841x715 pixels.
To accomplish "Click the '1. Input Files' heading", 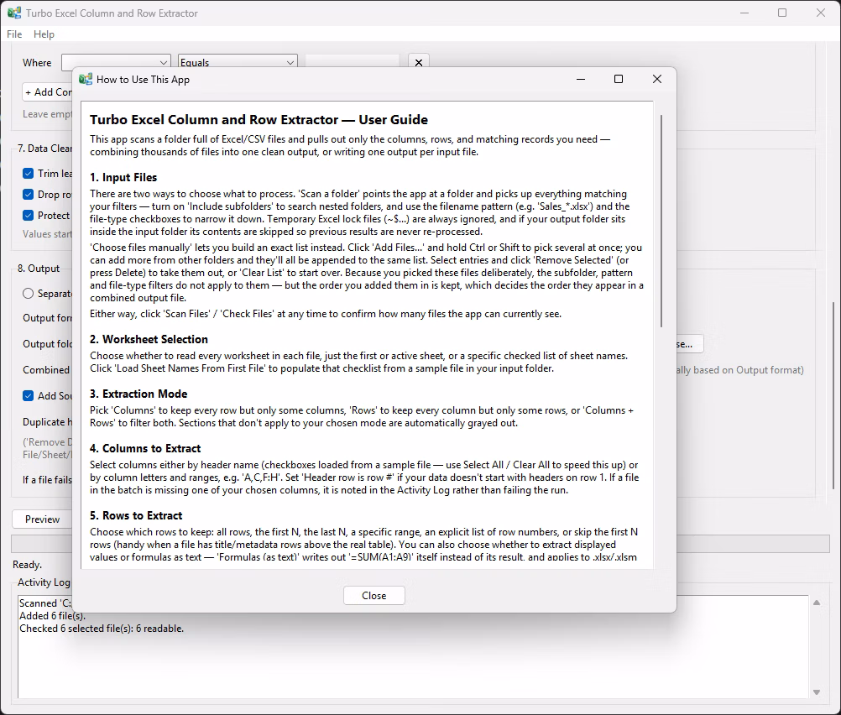I will coord(123,178).
